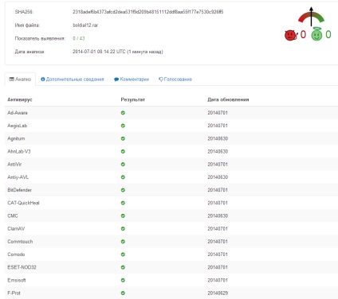Click the green check icon for Emsisoft

123,280
